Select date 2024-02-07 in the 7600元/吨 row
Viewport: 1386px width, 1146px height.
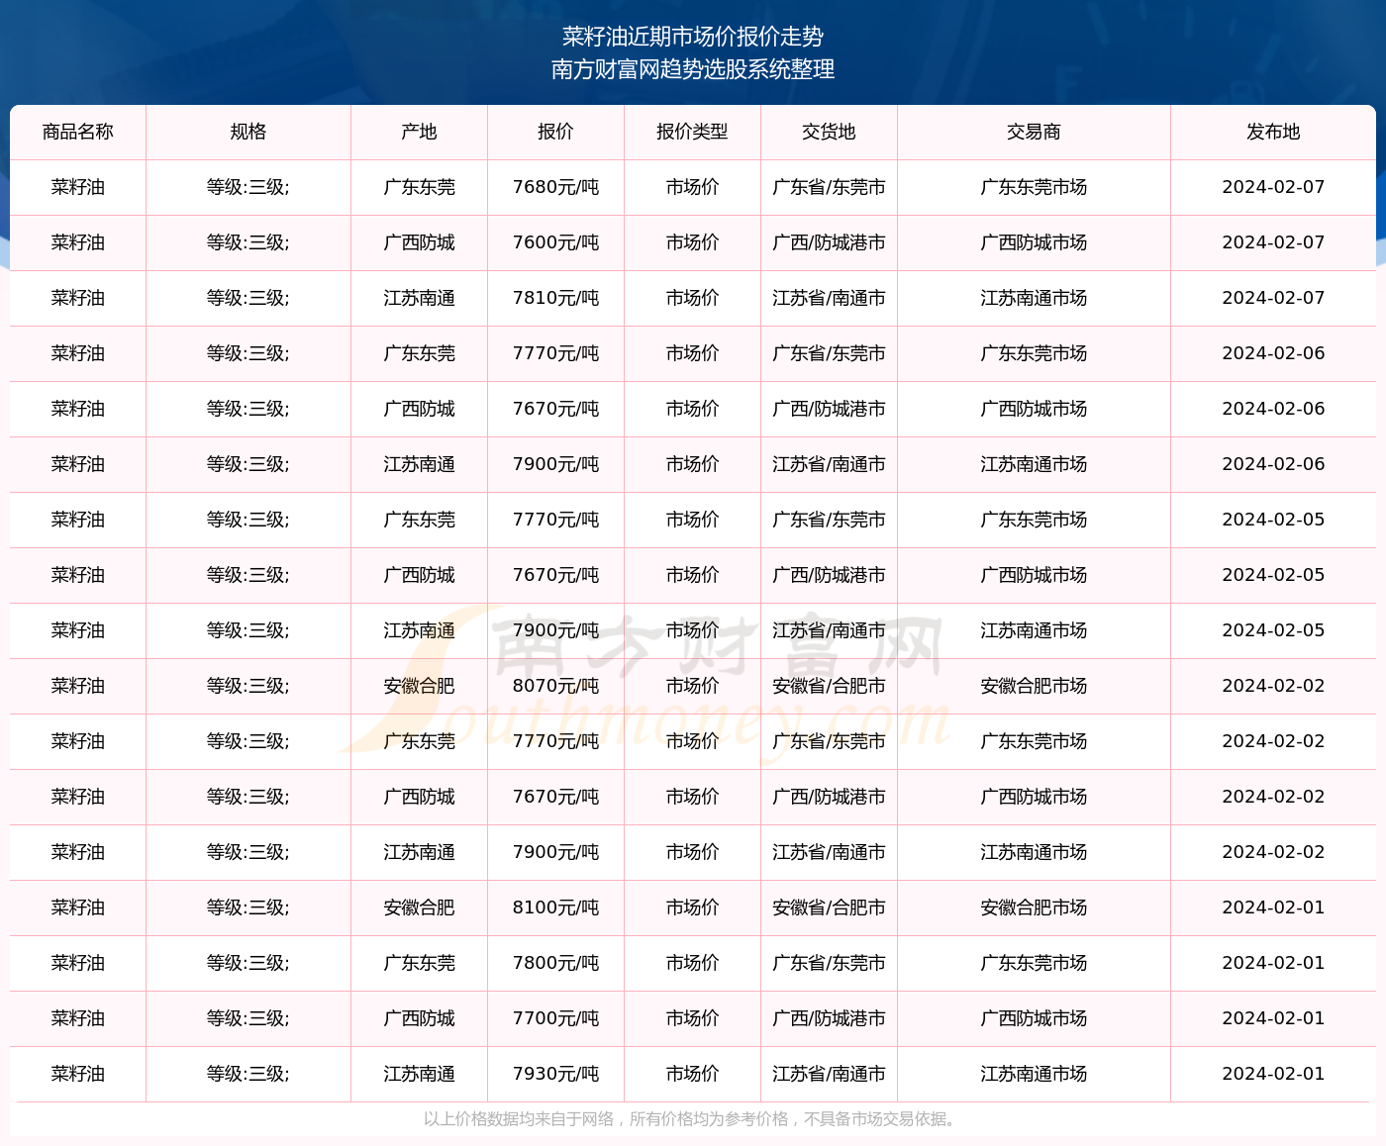point(1274,242)
